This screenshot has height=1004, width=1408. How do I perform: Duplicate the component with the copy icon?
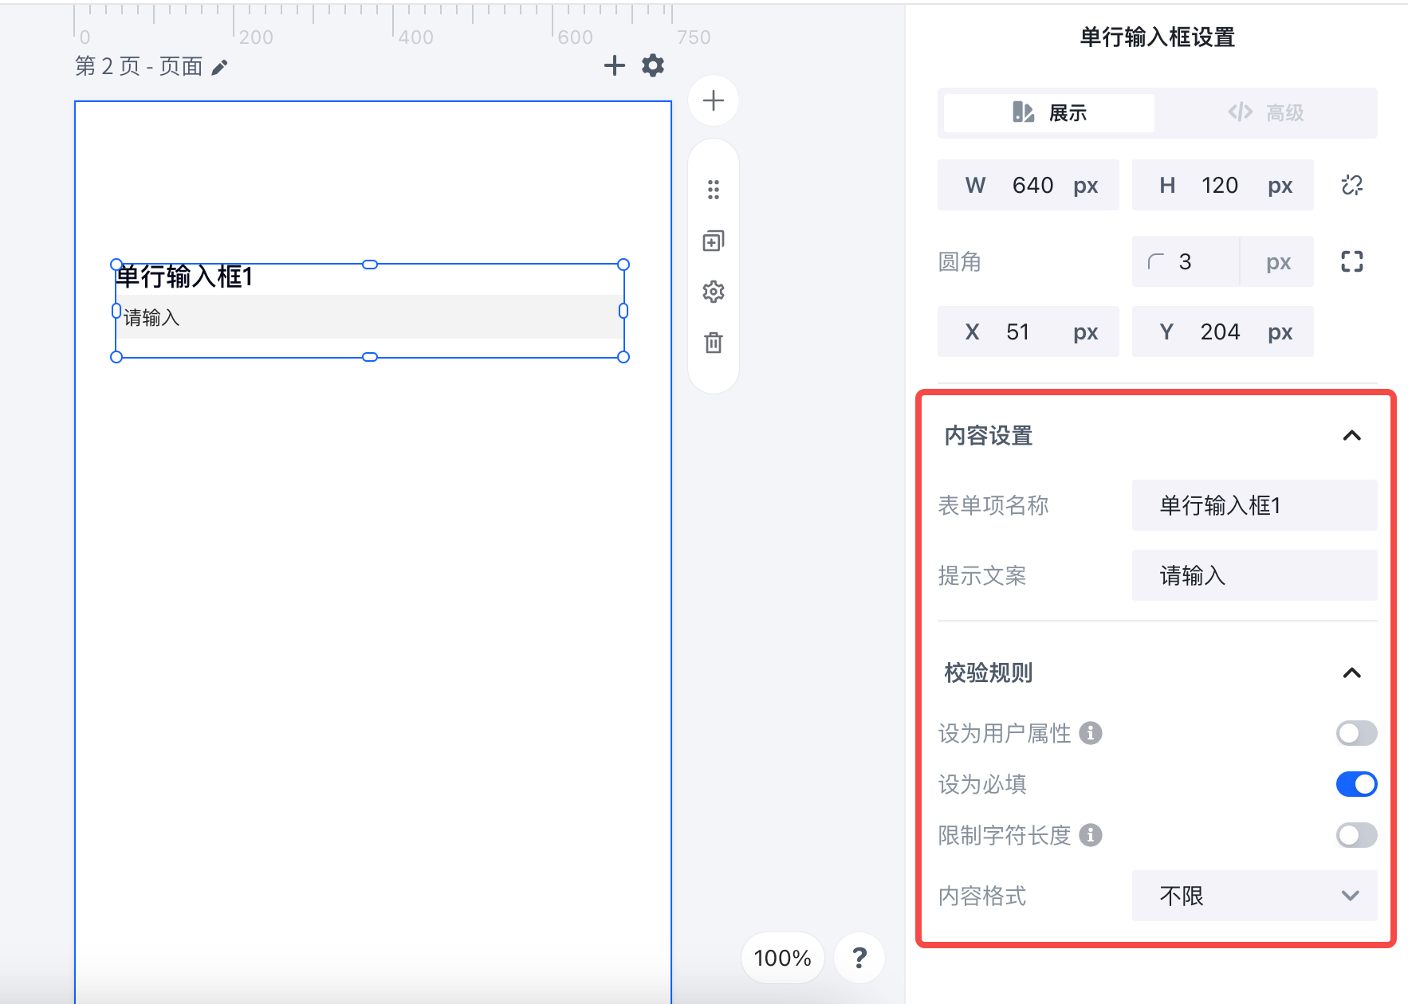pos(714,241)
